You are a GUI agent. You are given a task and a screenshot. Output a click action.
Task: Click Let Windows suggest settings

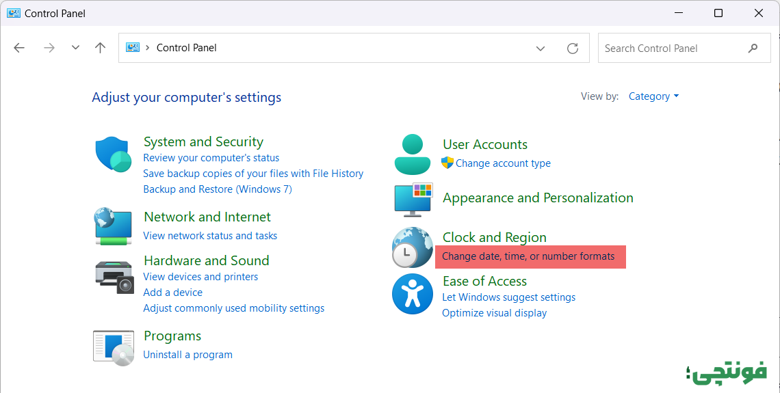[x=509, y=297]
